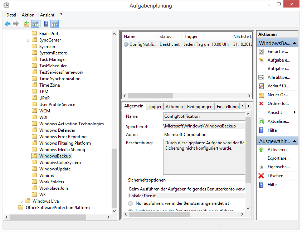
Task: Click the Hilfe icon in Ausgewählt section
Action: point(261,185)
